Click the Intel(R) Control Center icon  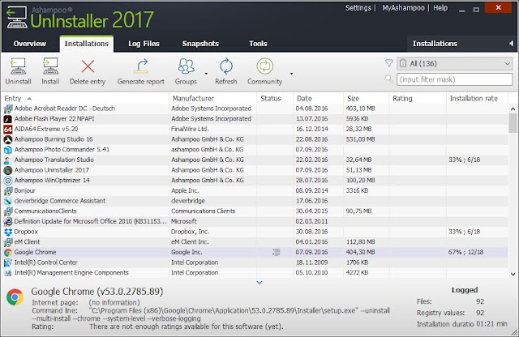pyautogui.click(x=7, y=262)
